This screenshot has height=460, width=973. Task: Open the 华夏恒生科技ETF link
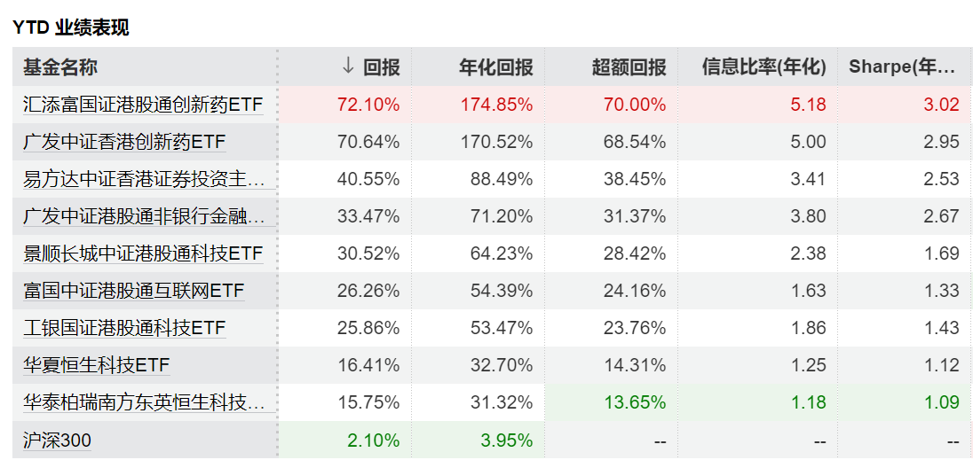click(x=96, y=365)
